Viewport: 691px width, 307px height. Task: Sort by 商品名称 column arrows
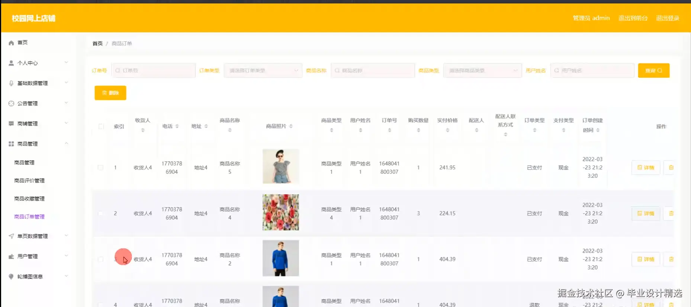[230, 130]
